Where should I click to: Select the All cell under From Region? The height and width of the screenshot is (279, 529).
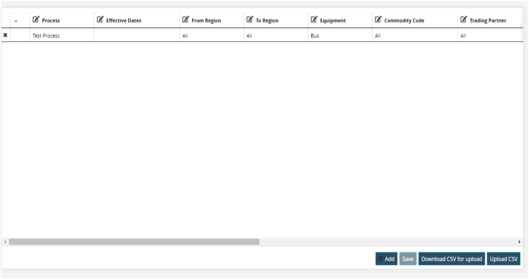coord(212,36)
